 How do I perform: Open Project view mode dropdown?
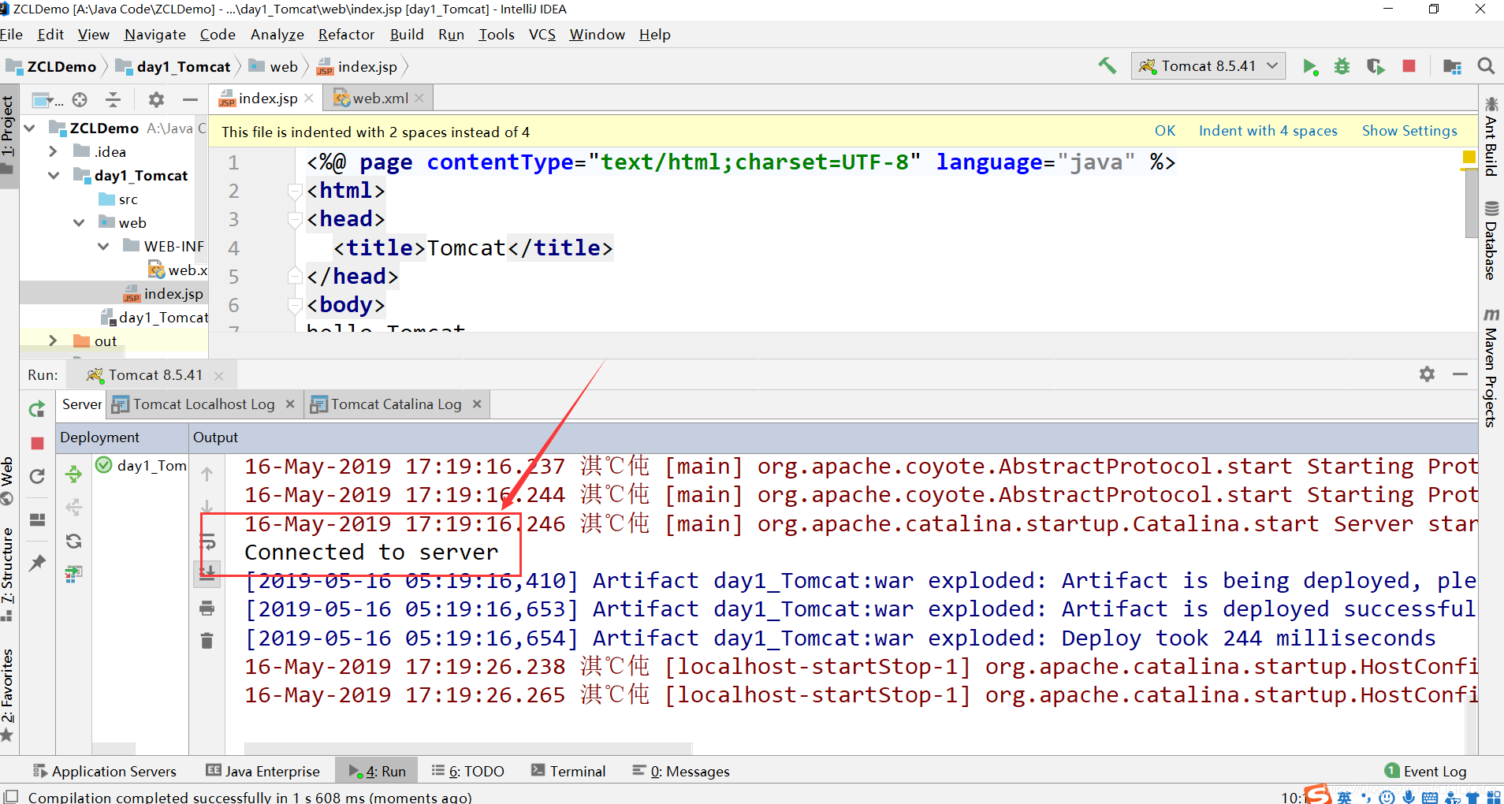pos(47,99)
